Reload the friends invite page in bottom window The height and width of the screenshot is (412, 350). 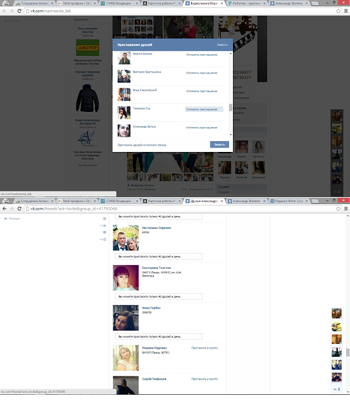pos(19,209)
